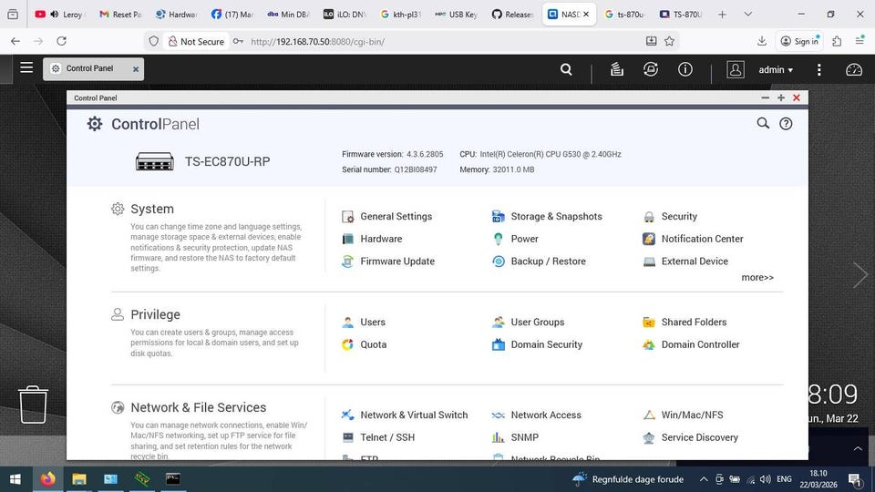Switch to the Reset Pa Gmail browser tab
Image resolution: width=875 pixels, height=492 pixels.
pyautogui.click(x=120, y=14)
